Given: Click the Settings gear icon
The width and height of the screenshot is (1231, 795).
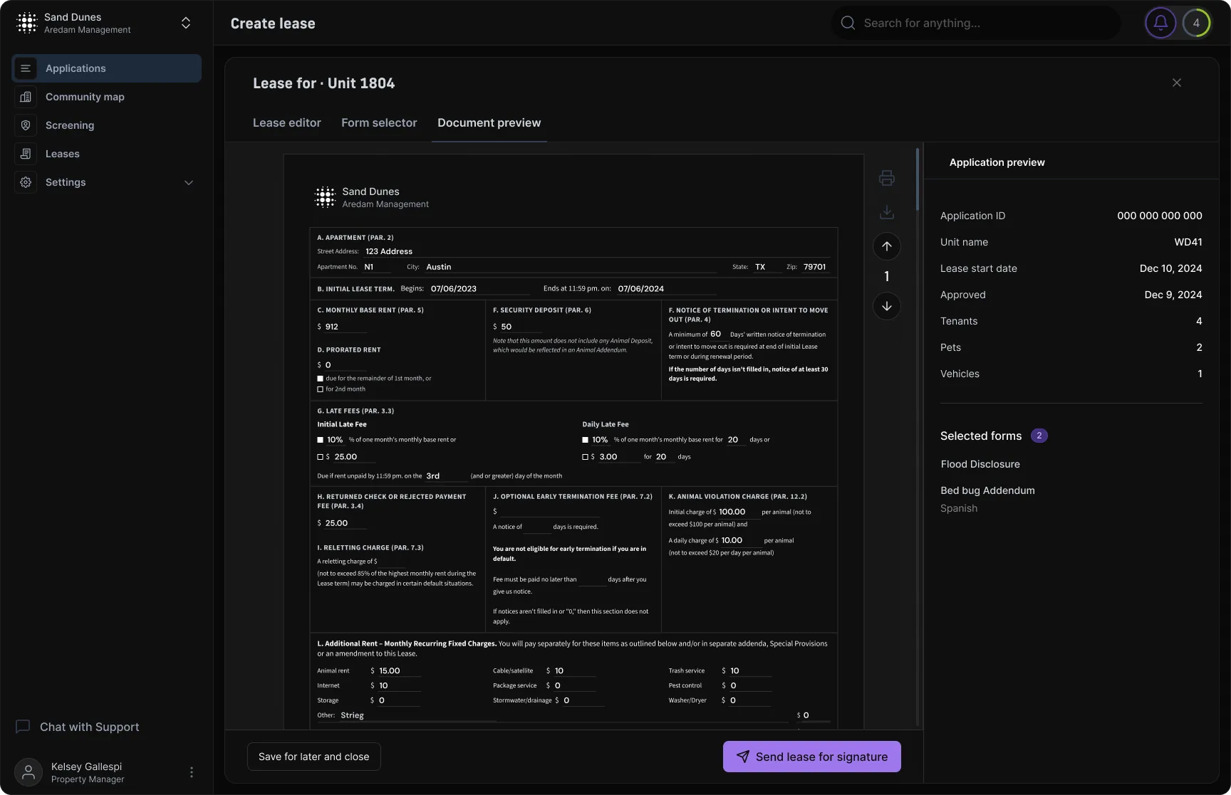Looking at the screenshot, I should [x=26, y=182].
